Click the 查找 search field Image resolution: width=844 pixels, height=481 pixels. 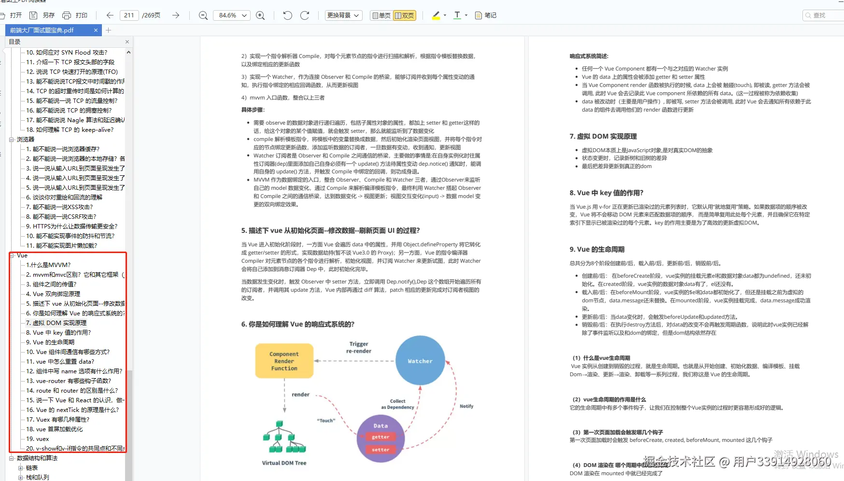coord(825,15)
